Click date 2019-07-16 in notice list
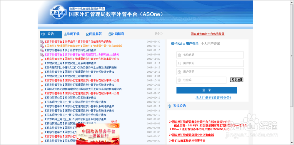294x145 pixels. (x=153, y=50)
